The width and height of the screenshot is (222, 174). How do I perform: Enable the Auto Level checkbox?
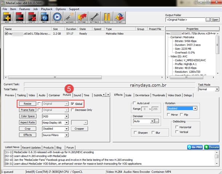tap(134, 103)
